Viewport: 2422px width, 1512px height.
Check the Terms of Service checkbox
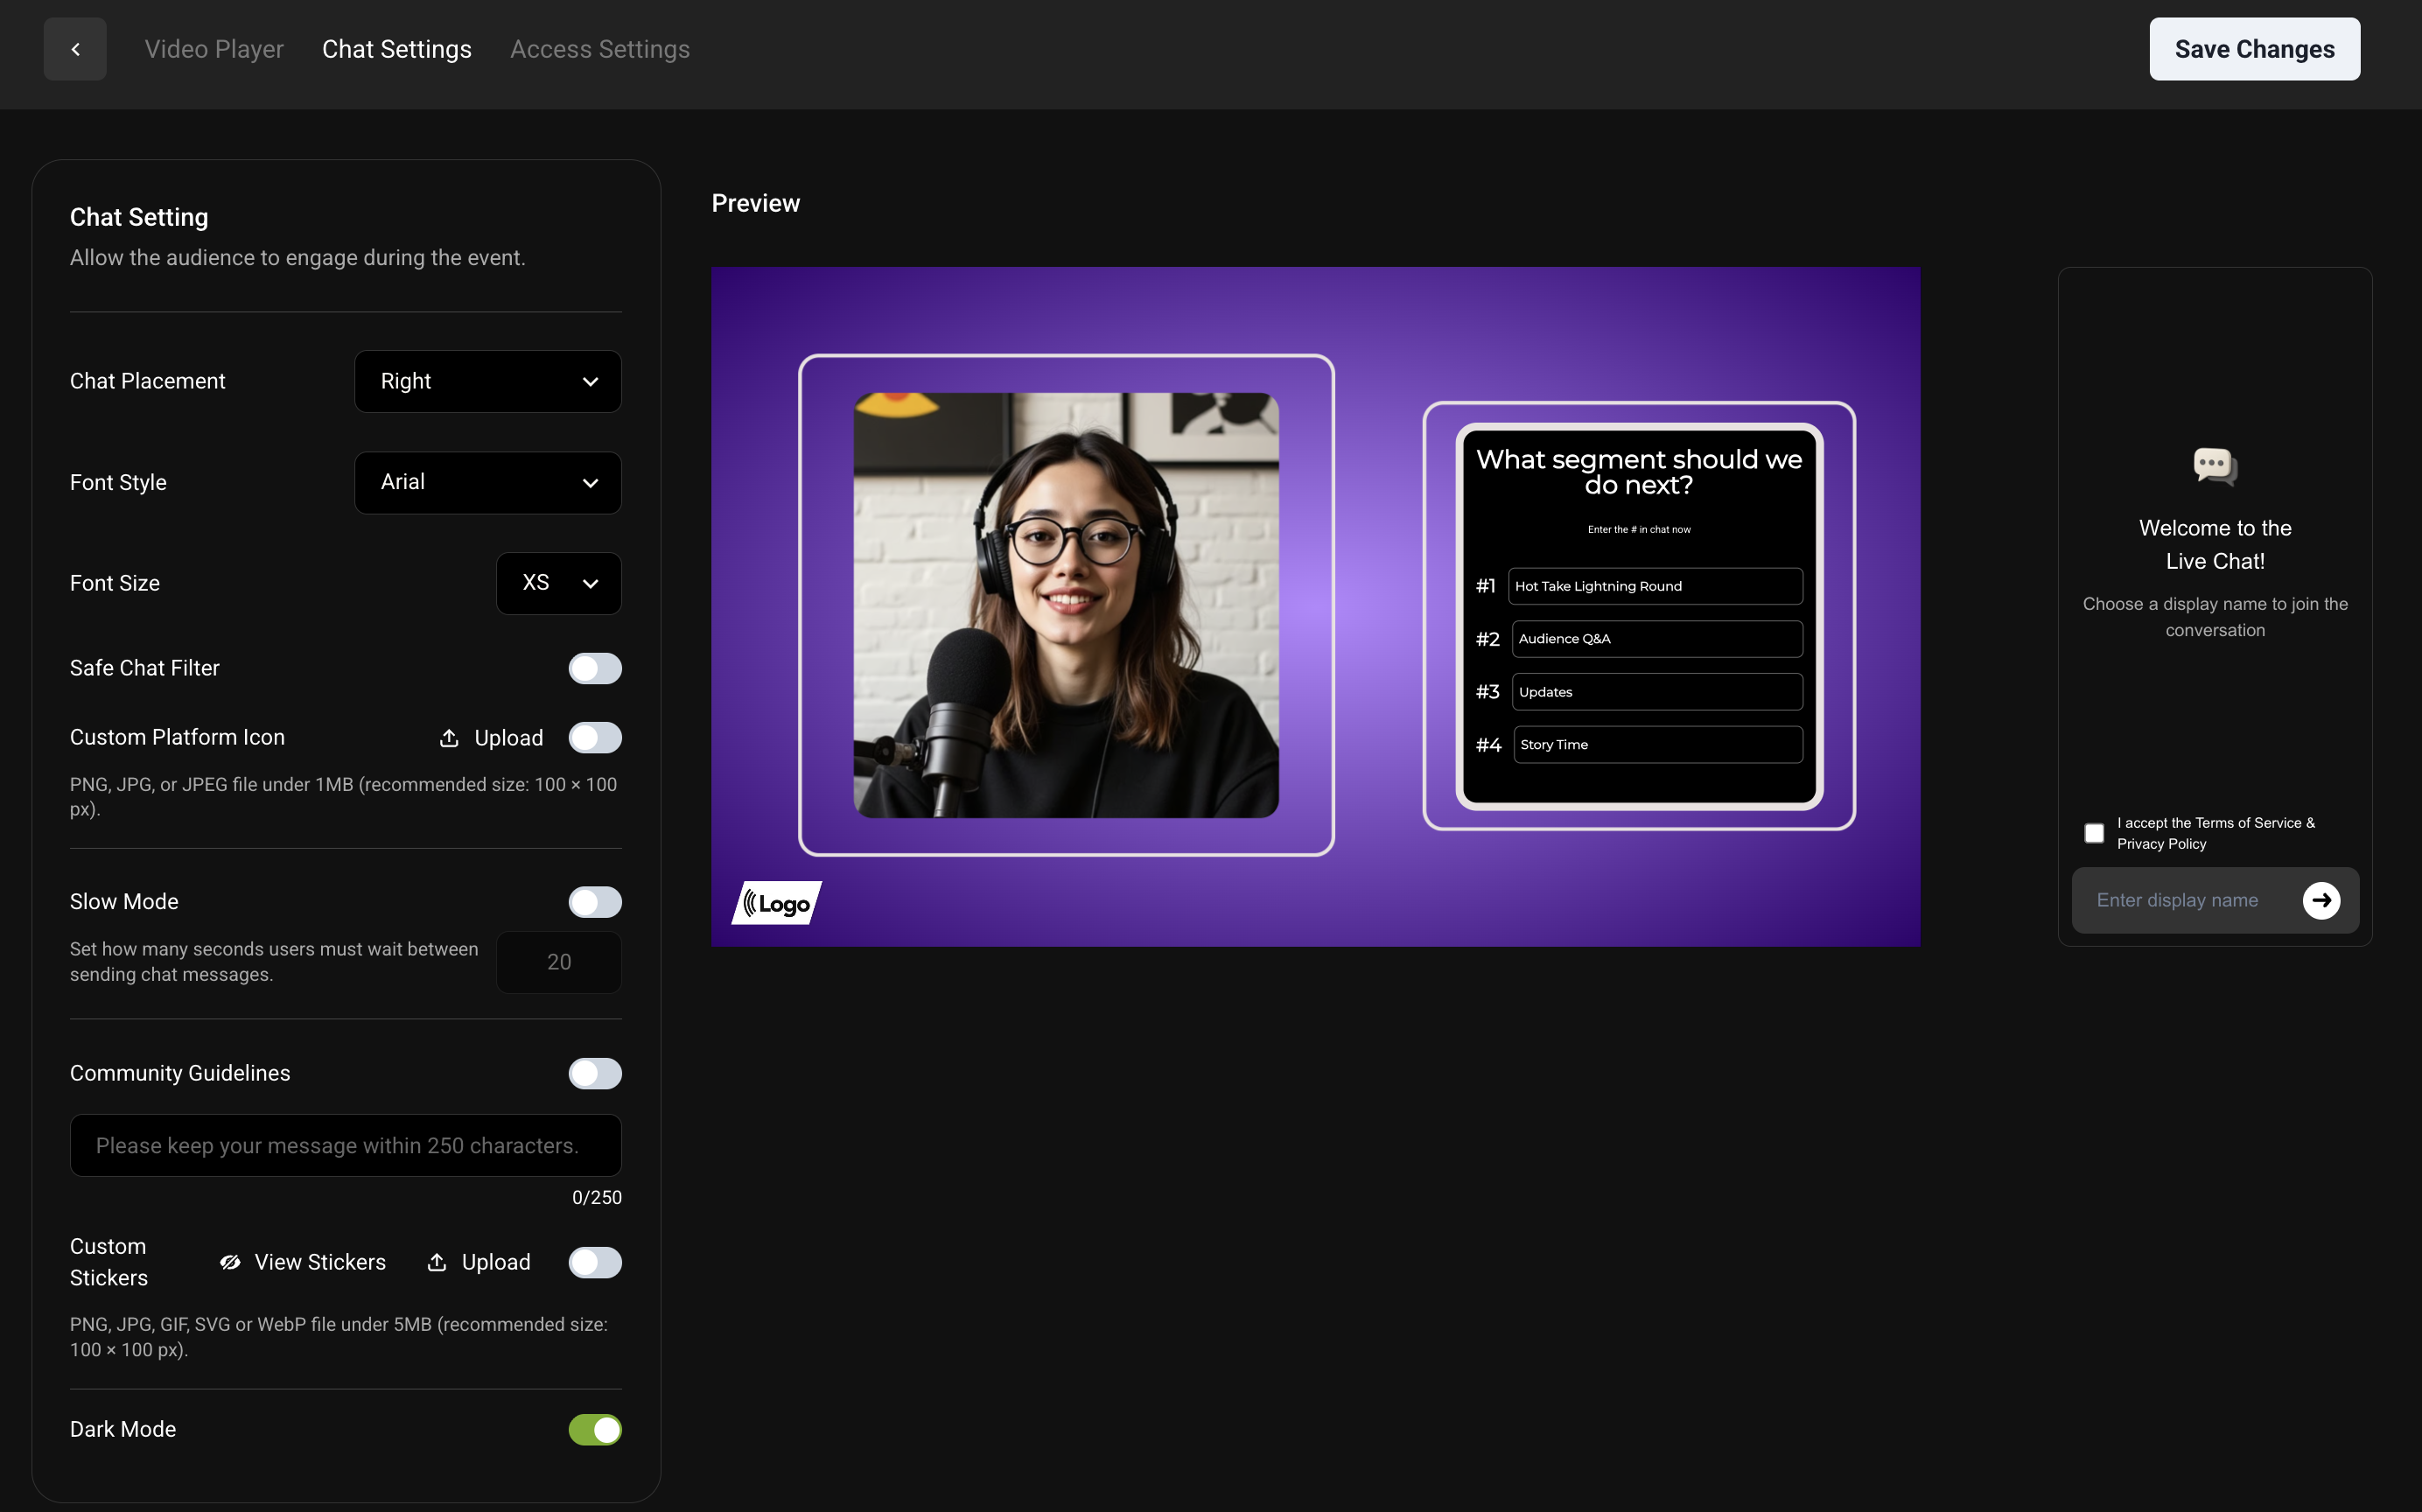click(2094, 833)
